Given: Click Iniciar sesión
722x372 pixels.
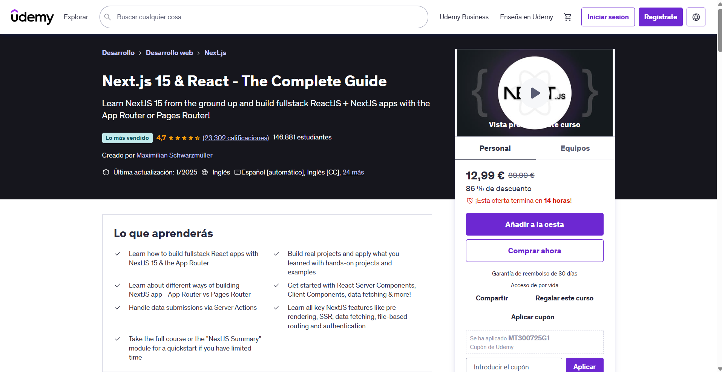Looking at the screenshot, I should click(x=607, y=17).
